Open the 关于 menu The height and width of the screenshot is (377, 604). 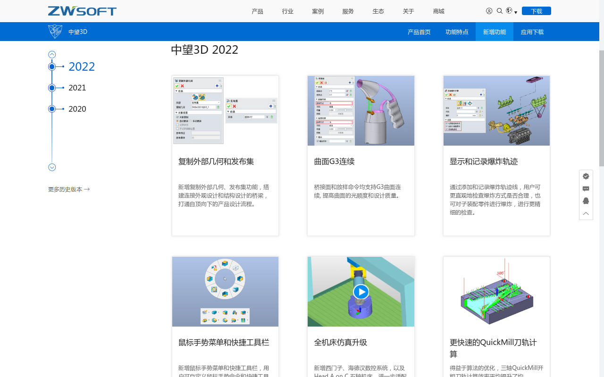409,11
